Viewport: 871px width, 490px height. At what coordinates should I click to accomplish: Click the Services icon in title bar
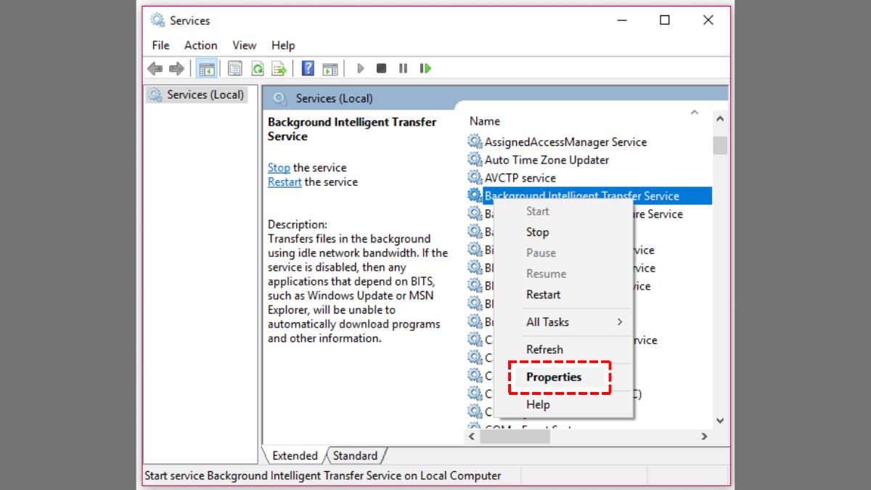coord(158,20)
